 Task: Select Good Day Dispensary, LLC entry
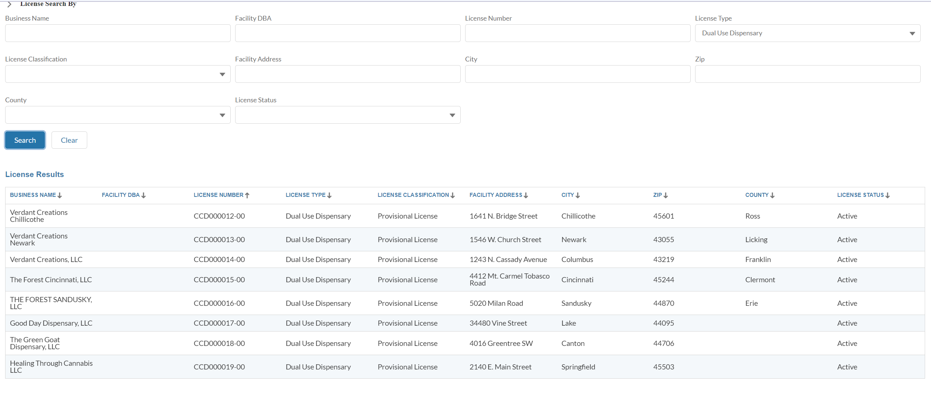tap(51, 323)
